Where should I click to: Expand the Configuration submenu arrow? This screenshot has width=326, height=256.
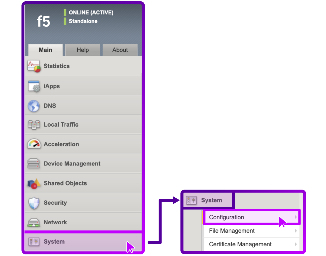click(296, 217)
